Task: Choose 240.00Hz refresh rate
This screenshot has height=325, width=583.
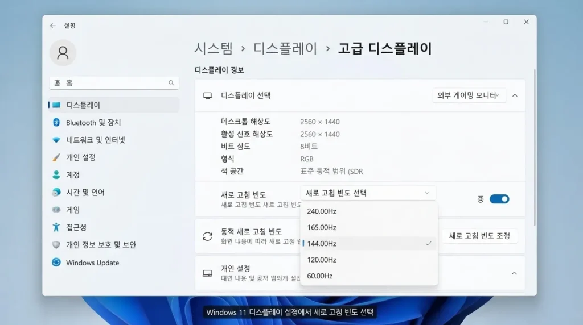Action: [x=368, y=211]
